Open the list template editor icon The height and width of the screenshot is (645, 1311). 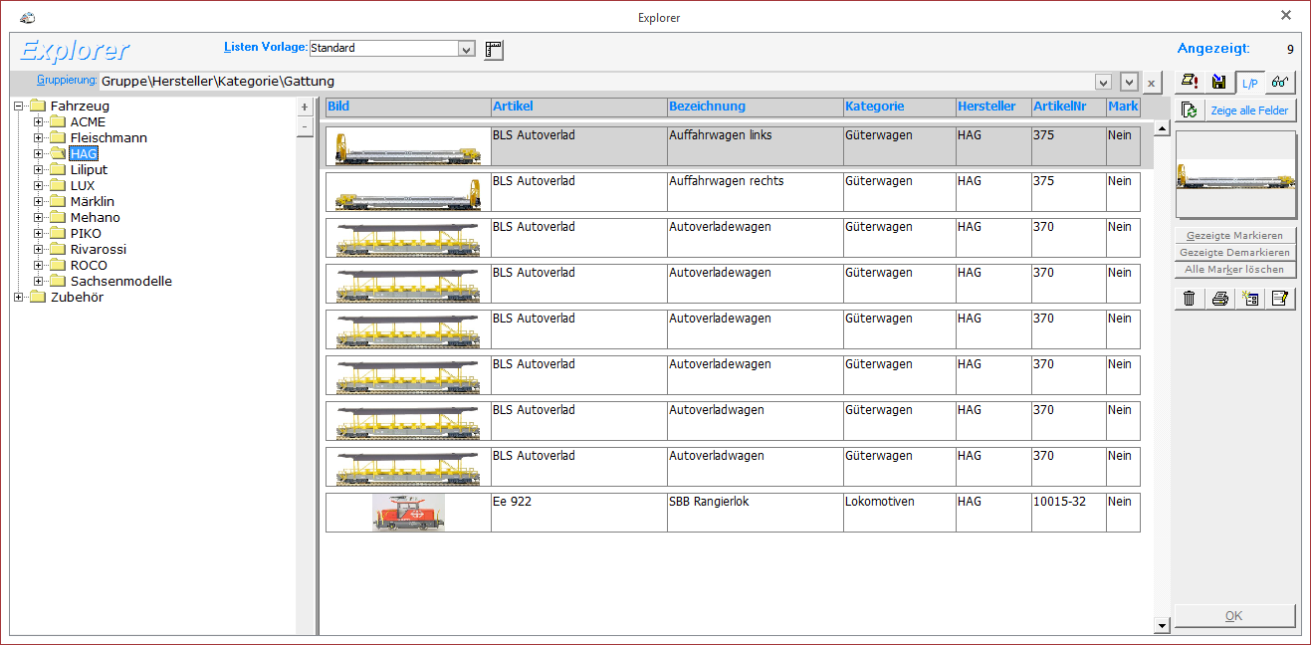[x=494, y=50]
